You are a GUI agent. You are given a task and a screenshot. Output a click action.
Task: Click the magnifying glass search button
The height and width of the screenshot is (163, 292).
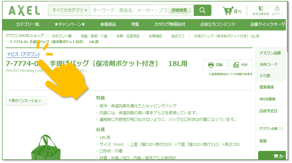(x=202, y=10)
